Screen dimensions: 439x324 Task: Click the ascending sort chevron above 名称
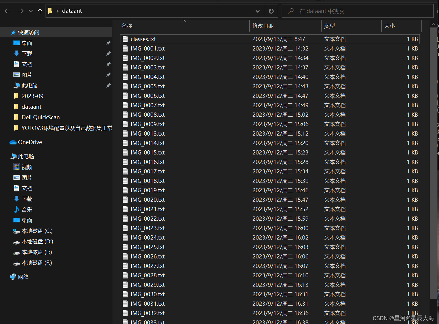click(184, 21)
